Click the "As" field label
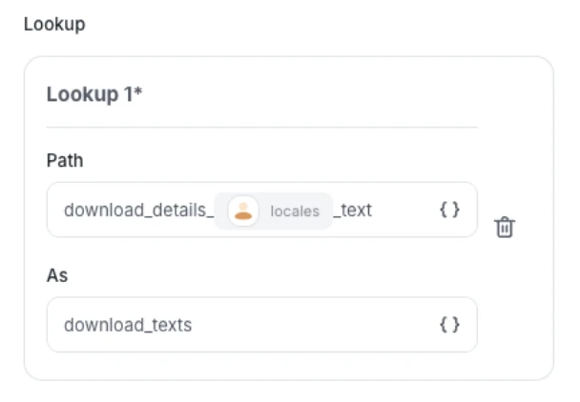 coord(57,275)
